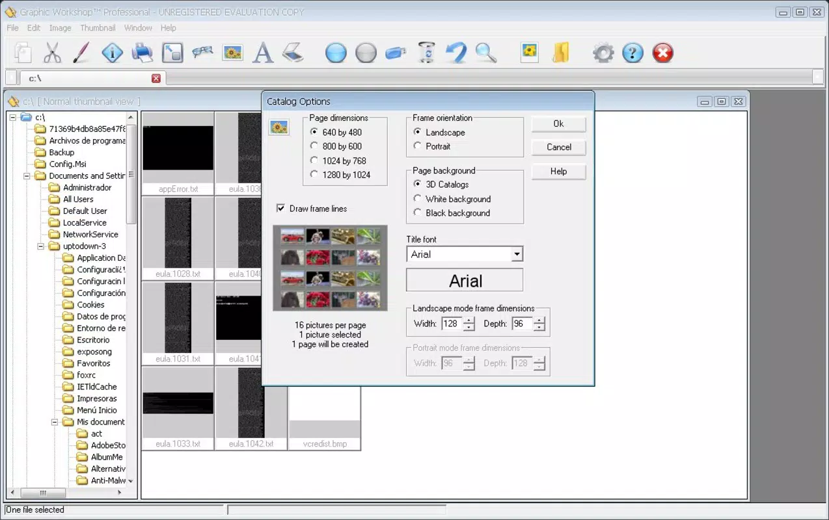Click the blue undo arrow icon
Screen dimensions: 829x520
456,53
